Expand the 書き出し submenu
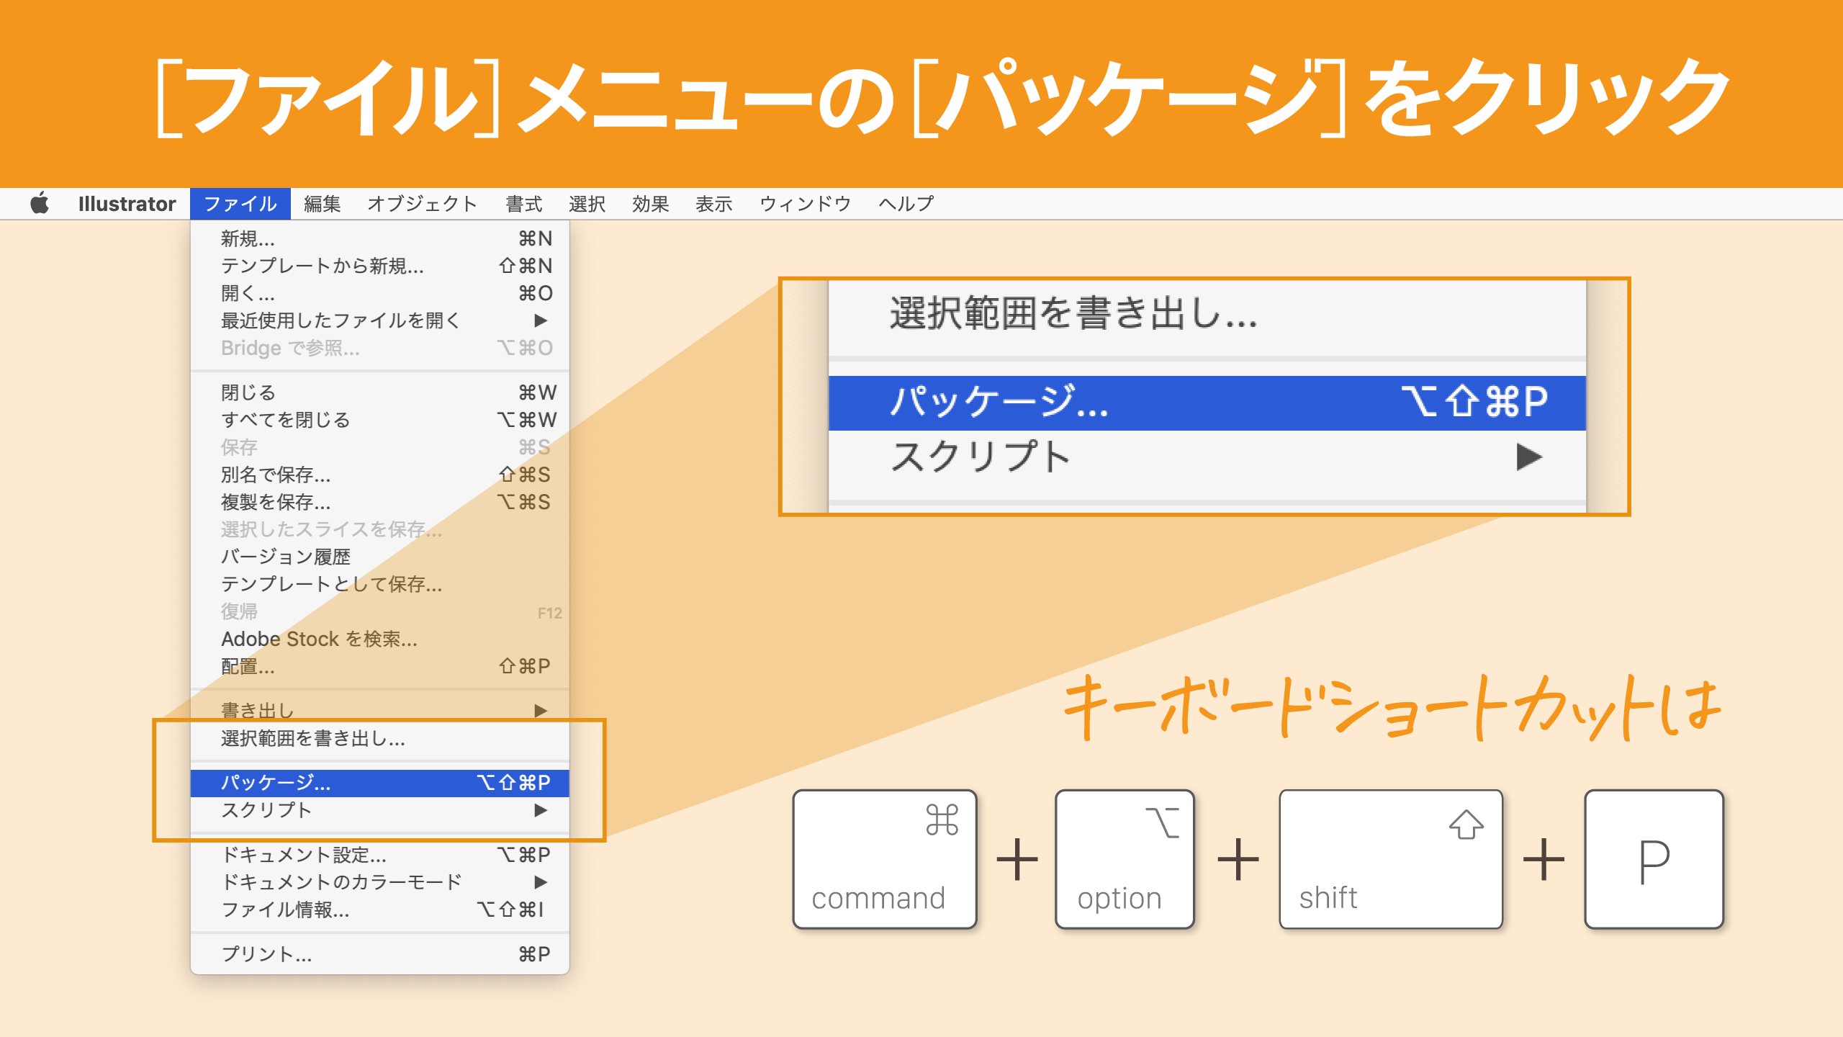The height and width of the screenshot is (1037, 1843). point(380,711)
